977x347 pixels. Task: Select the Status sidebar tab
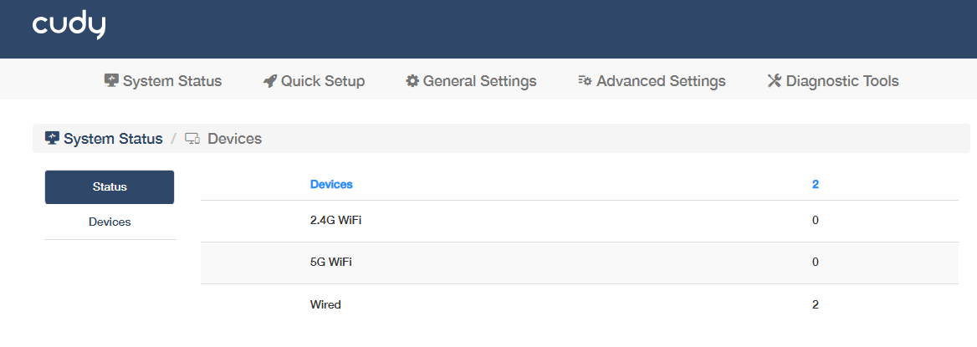pos(110,187)
